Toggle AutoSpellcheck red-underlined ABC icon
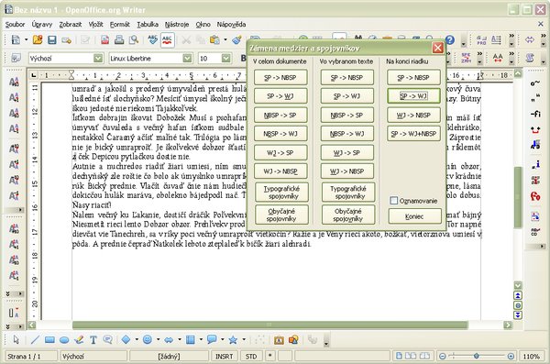Image resolution: width=550 pixels, height=364 pixels. 168,39
